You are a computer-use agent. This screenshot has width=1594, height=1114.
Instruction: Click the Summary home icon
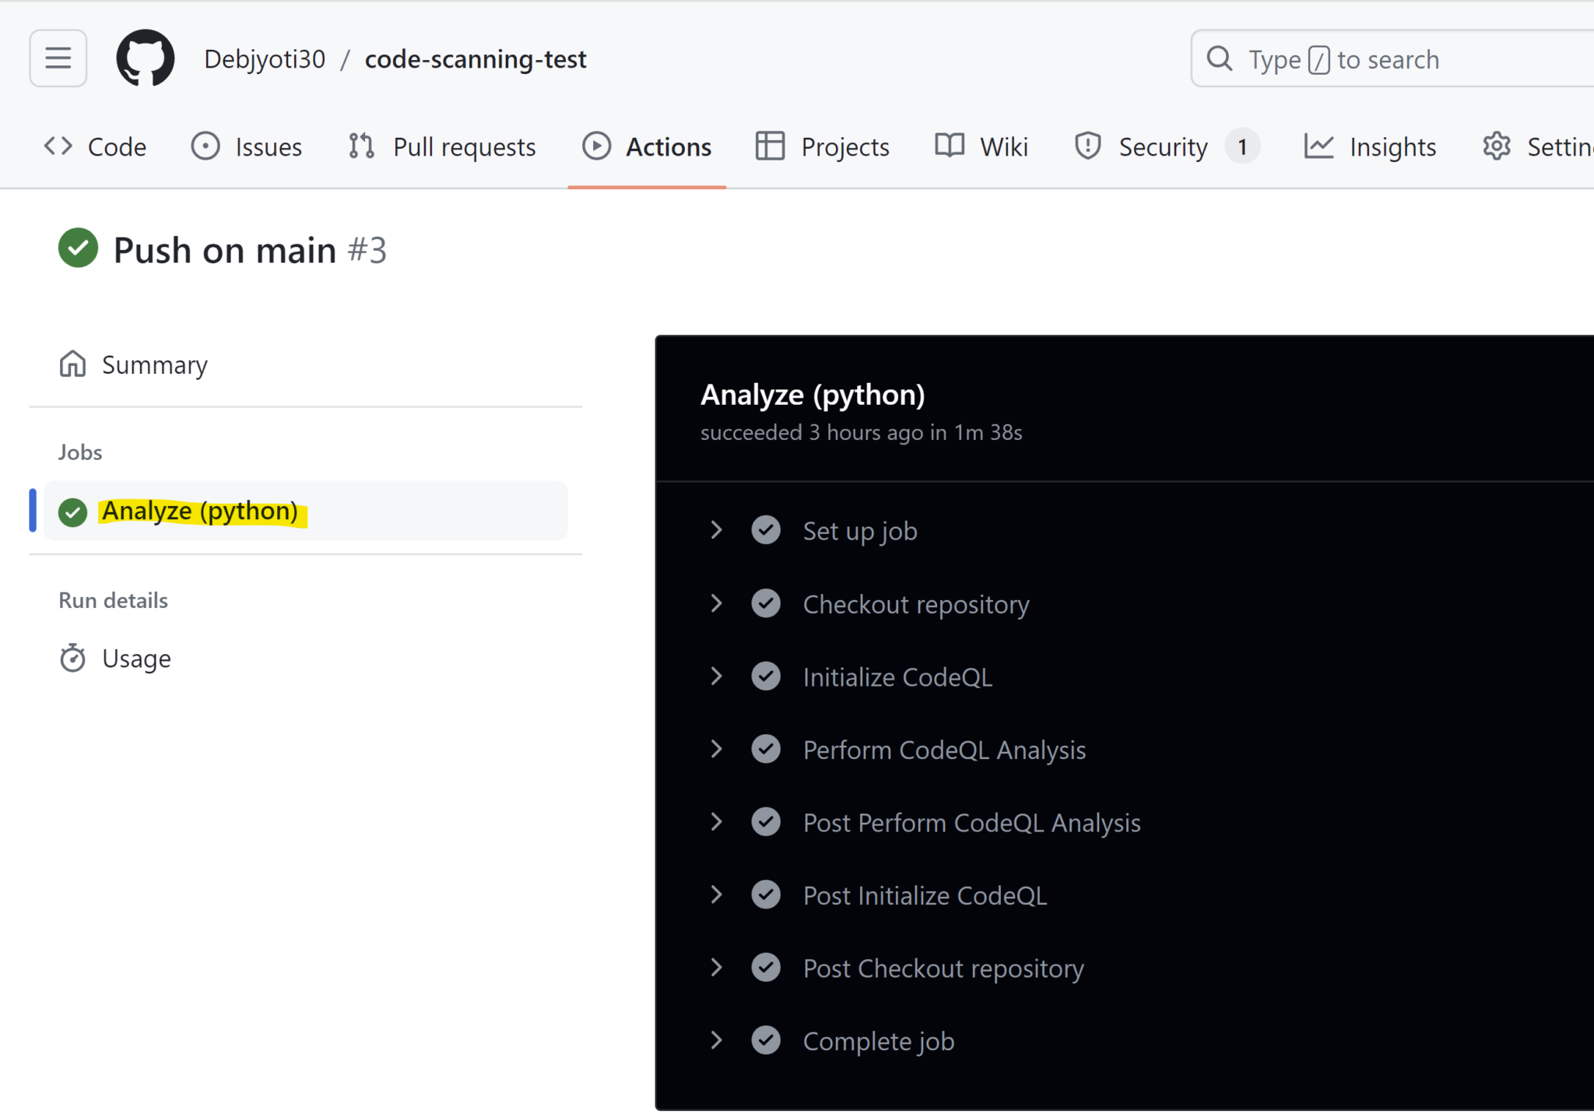point(72,364)
